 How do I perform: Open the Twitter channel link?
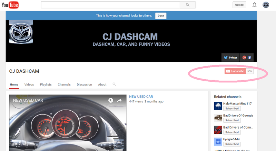click(x=230, y=58)
